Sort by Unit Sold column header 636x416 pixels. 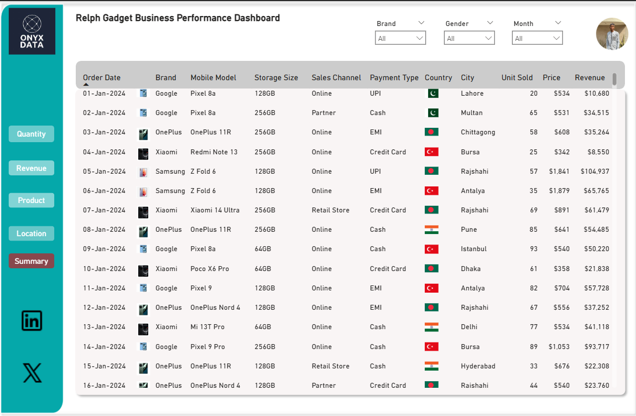[517, 77]
